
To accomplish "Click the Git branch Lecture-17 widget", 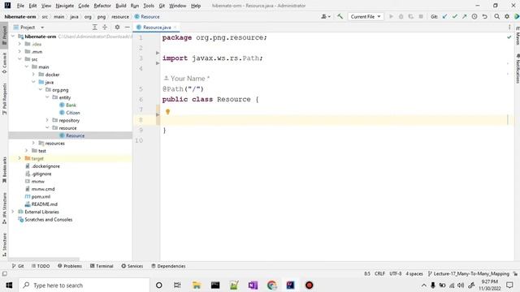I will tap(468, 273).
